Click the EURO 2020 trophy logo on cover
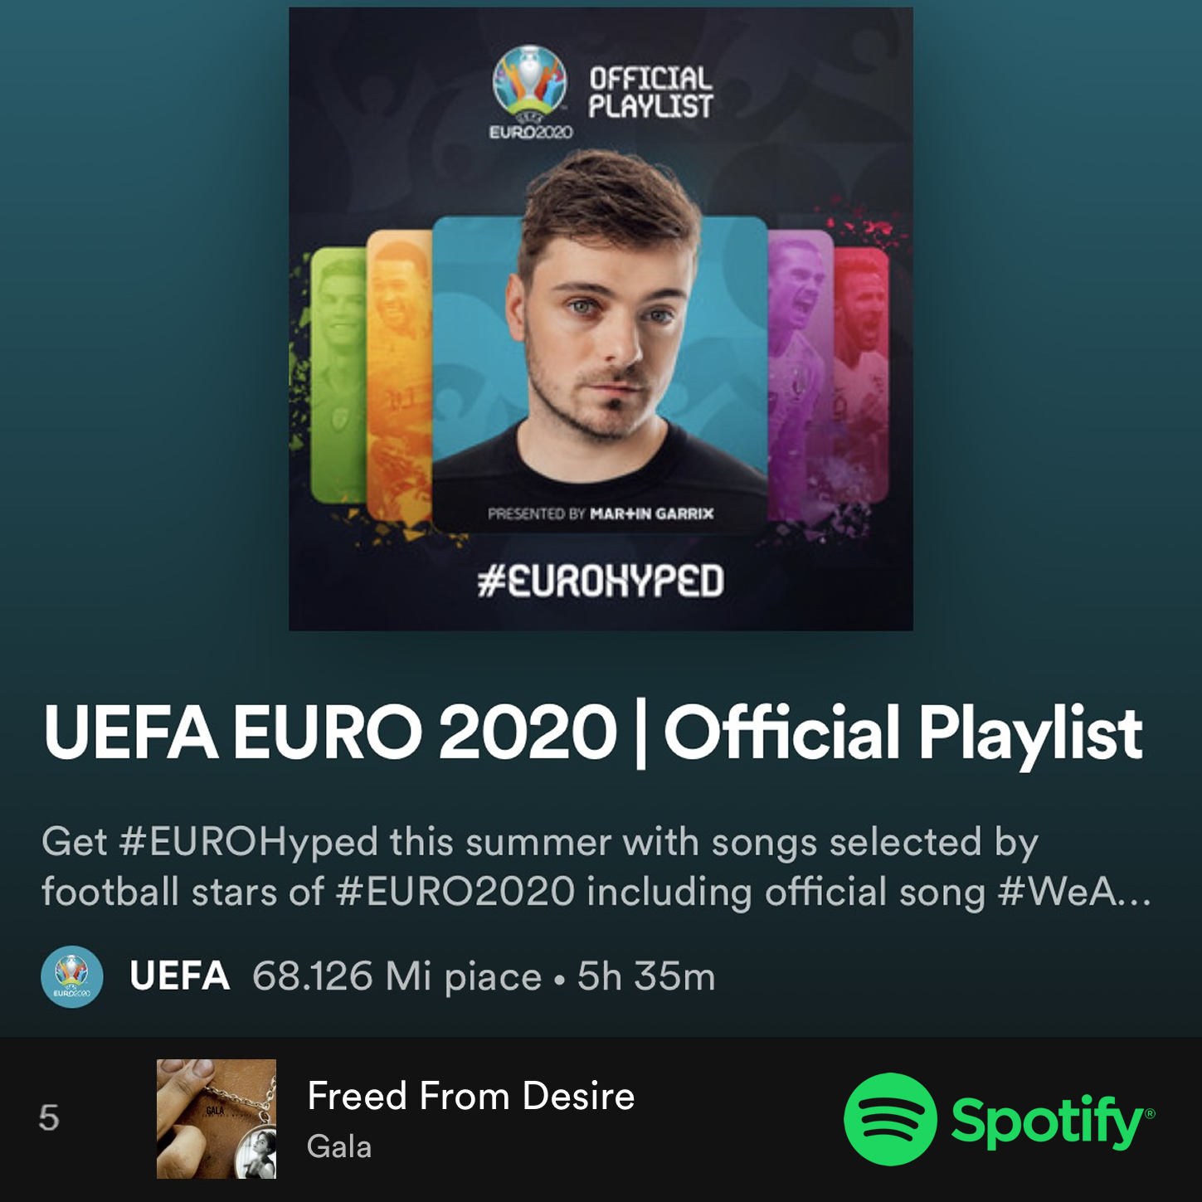This screenshot has height=1202, width=1202. tap(530, 91)
